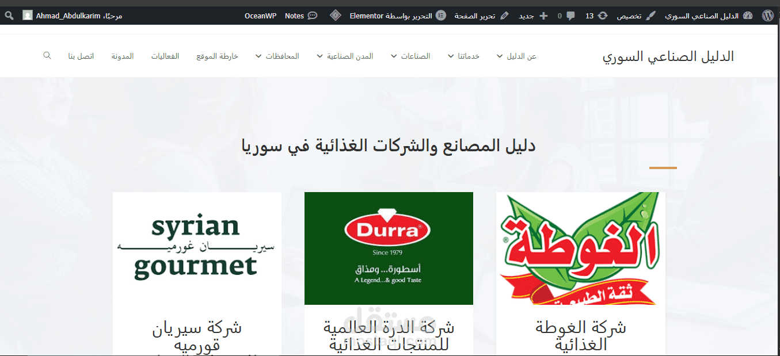The width and height of the screenshot is (780, 356).
Task: Click the شركة الغوطة الغذائية company link
Action: click(580, 334)
